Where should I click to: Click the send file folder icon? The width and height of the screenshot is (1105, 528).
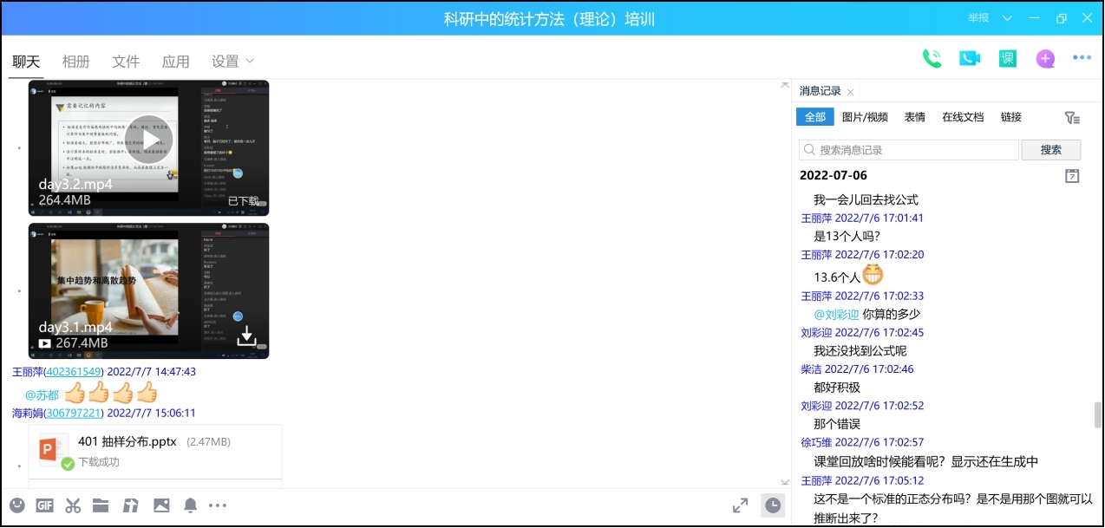click(101, 505)
